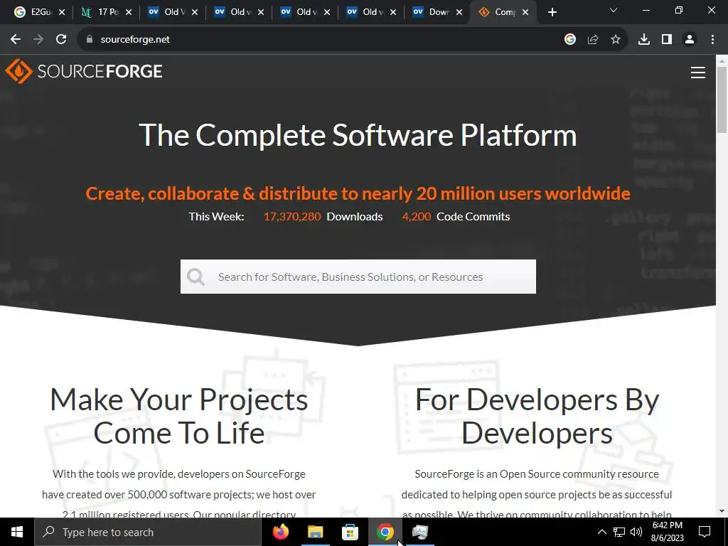Close the 17 Po tab

pos(129,12)
